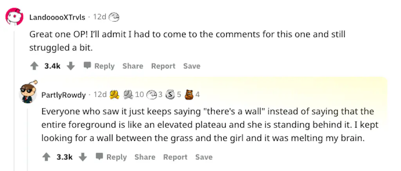401x171 pixels.
Task: Reply to PartlyRowdy's comment
Action: pyautogui.click(x=111, y=157)
